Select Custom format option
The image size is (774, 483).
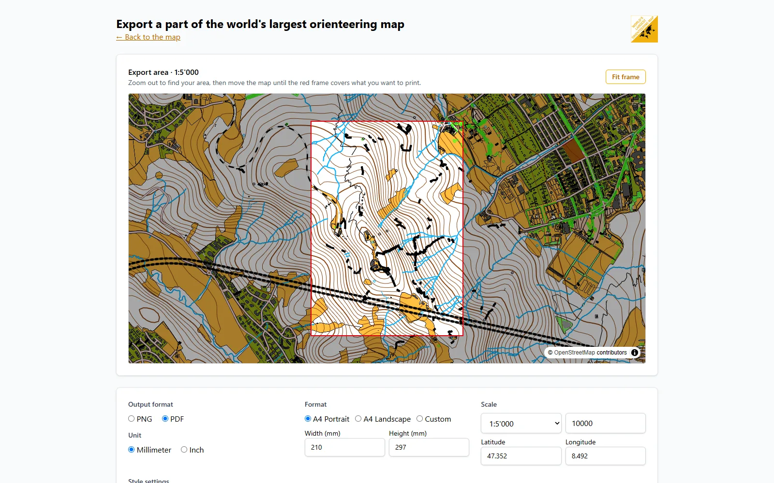tap(419, 419)
